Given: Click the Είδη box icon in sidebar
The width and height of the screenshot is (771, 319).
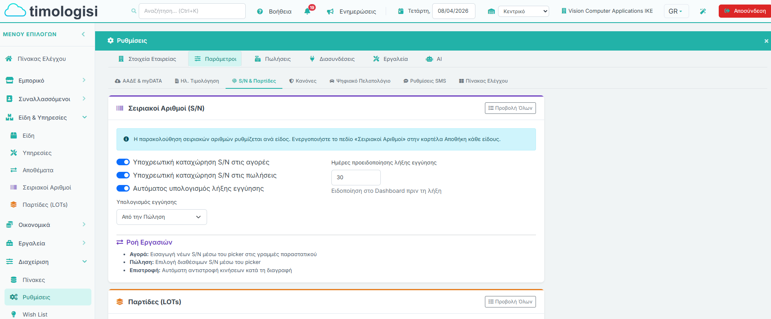Looking at the screenshot, I should (x=14, y=135).
